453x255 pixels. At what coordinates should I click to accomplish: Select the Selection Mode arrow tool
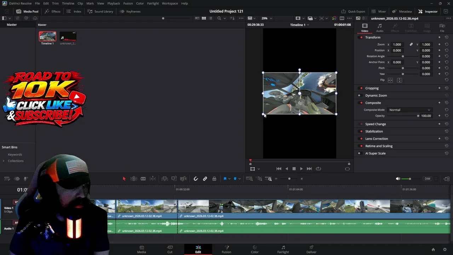pyautogui.click(x=124, y=179)
